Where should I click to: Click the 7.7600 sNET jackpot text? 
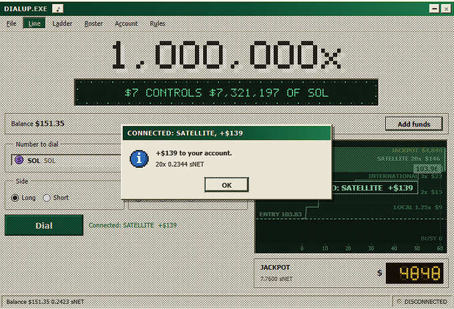(276, 278)
